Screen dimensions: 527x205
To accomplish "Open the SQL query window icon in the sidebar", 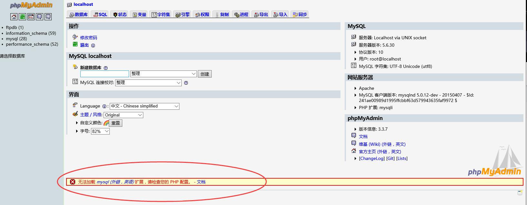I will (31, 17).
